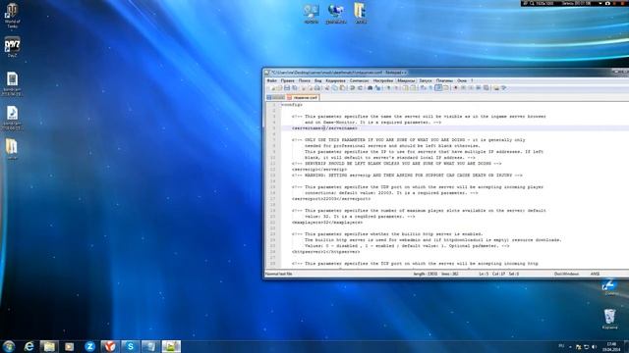
Task: Click 'Normal text file' in status bar
Action: (x=279, y=275)
